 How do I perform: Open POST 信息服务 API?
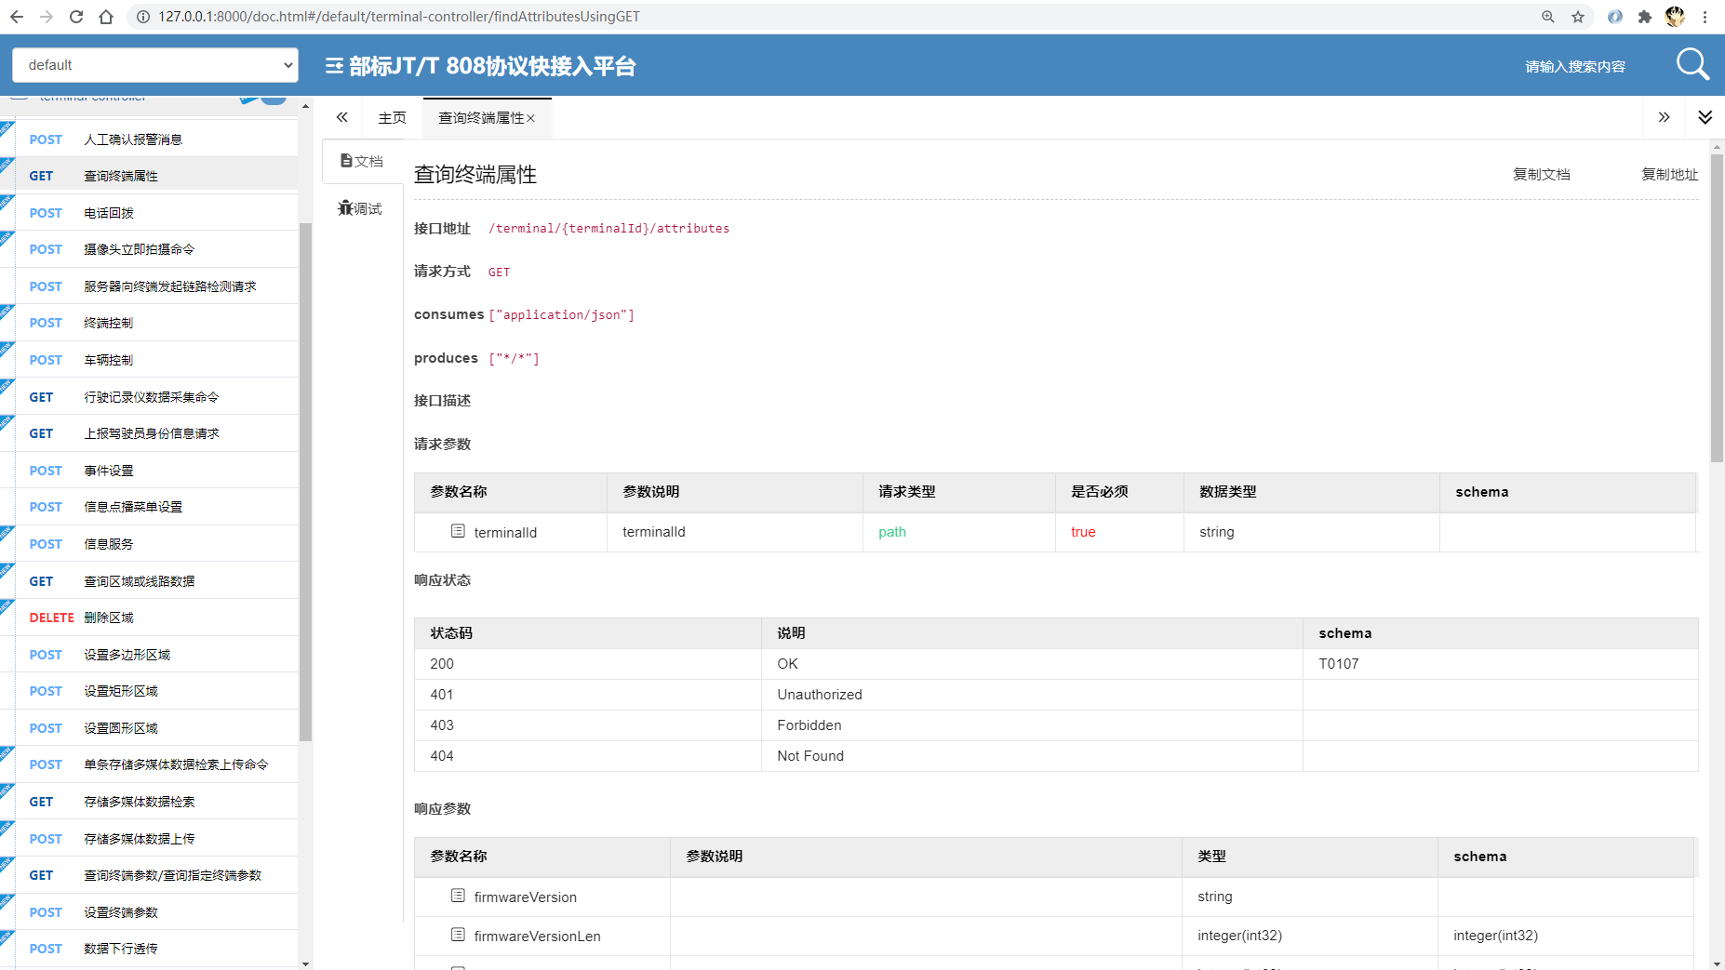(x=149, y=544)
